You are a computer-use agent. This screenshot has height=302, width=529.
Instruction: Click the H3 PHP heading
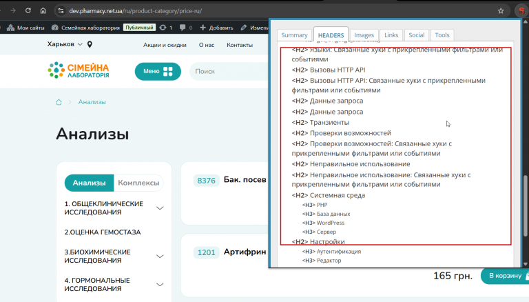click(315, 205)
